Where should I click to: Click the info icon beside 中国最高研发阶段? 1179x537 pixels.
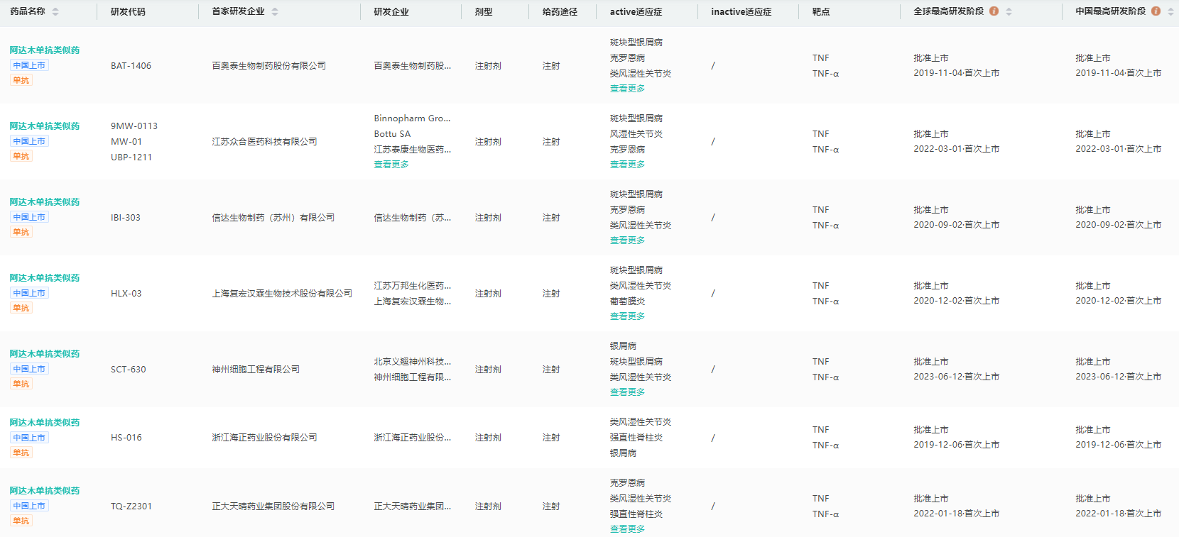coord(1156,11)
